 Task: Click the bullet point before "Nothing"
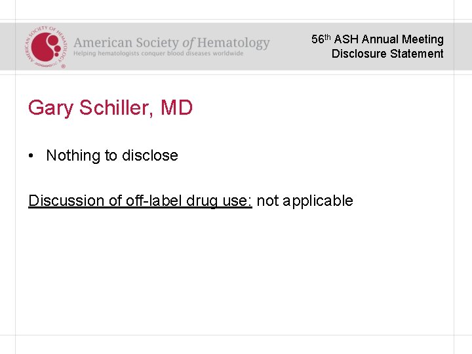31,156
